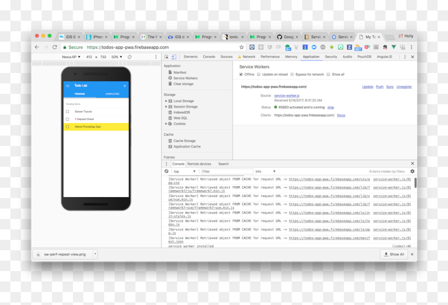Open the device toolbar more options menu
The image size is (448, 305).
pyautogui.click(x=156, y=57)
